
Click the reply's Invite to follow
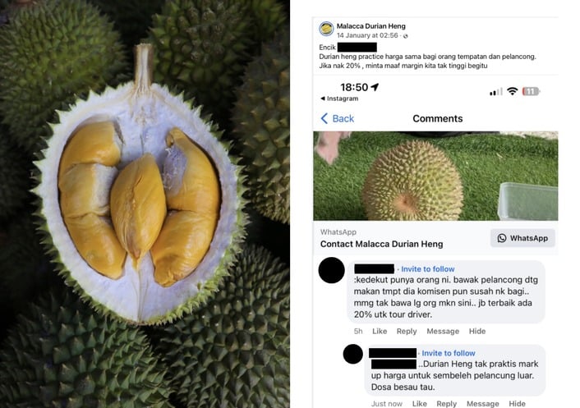point(449,353)
